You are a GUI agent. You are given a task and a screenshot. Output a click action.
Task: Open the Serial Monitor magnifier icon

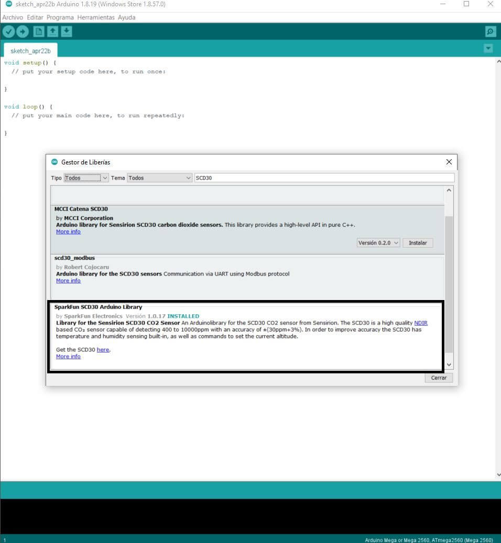tap(490, 32)
